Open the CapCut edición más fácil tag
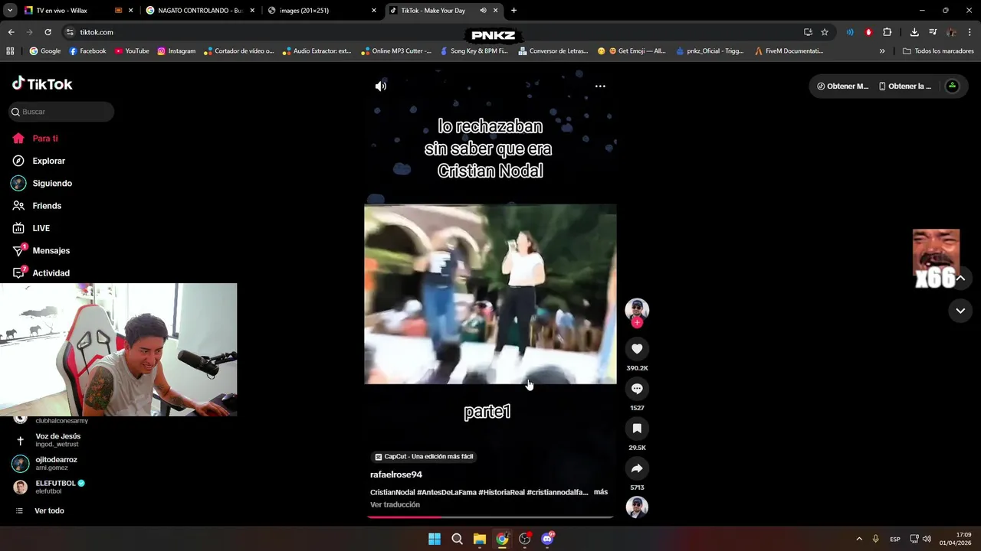 pos(424,457)
